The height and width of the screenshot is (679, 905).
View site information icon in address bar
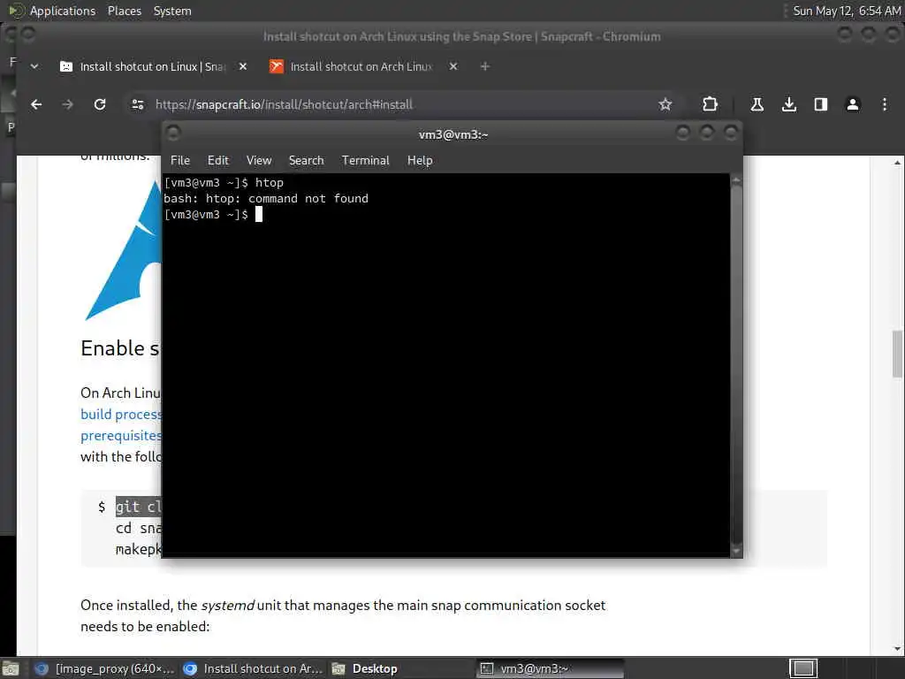[137, 104]
